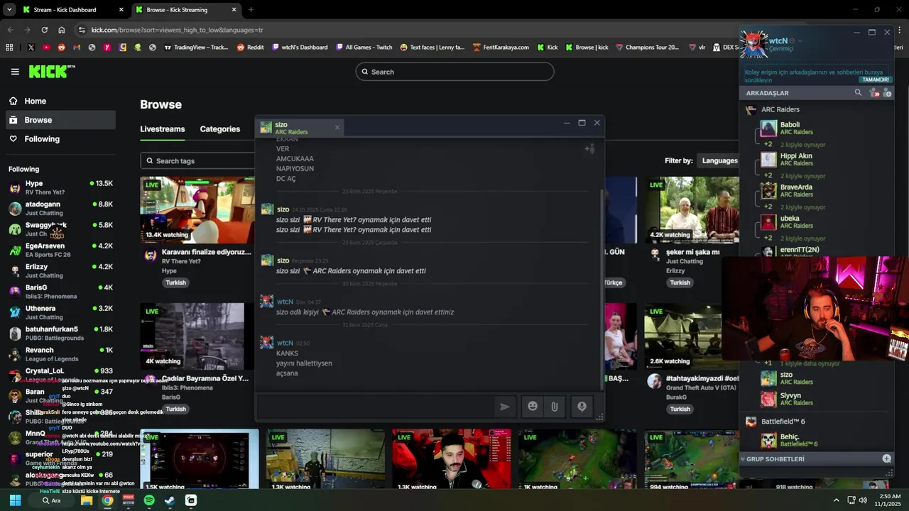Open the X bookmark icon

click(31, 48)
